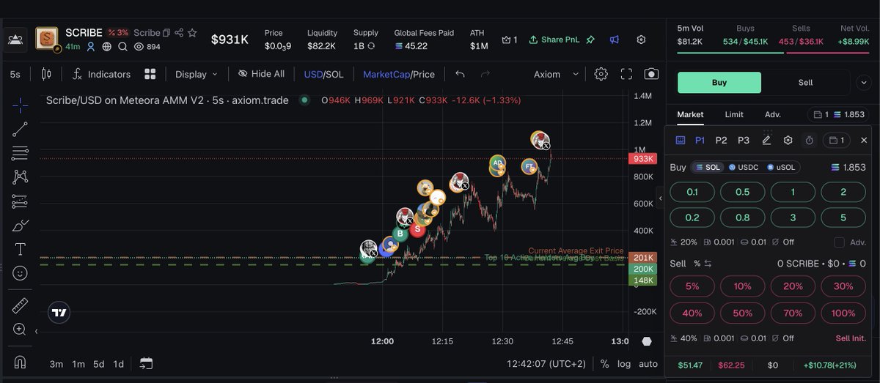The height and width of the screenshot is (383, 880).
Task: Switch to the Limit order tab
Action: point(734,114)
